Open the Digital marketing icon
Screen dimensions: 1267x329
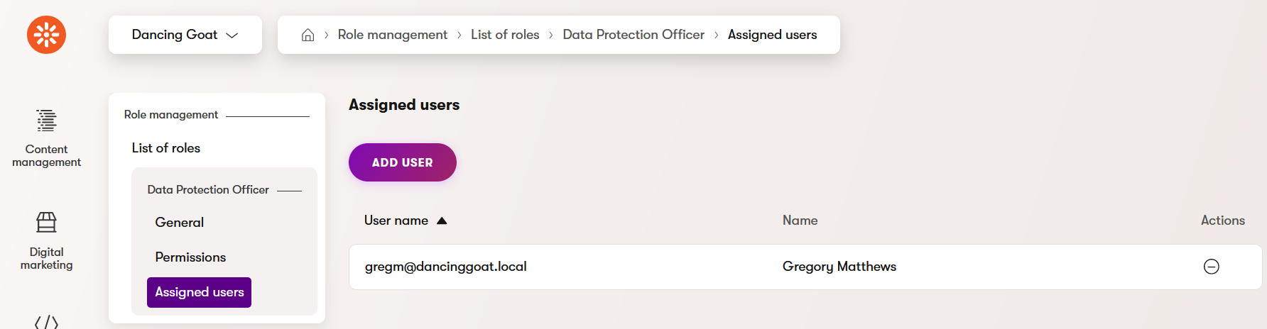[x=46, y=223]
